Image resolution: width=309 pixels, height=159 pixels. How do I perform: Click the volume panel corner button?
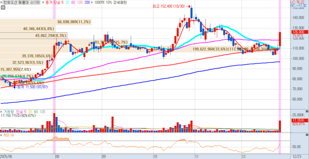tap(307, 111)
